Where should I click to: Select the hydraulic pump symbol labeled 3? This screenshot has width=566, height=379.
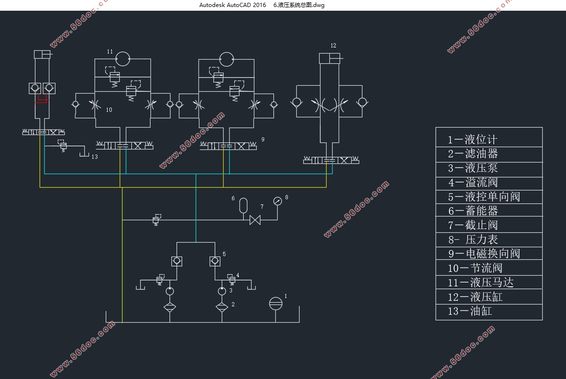[x=222, y=291]
